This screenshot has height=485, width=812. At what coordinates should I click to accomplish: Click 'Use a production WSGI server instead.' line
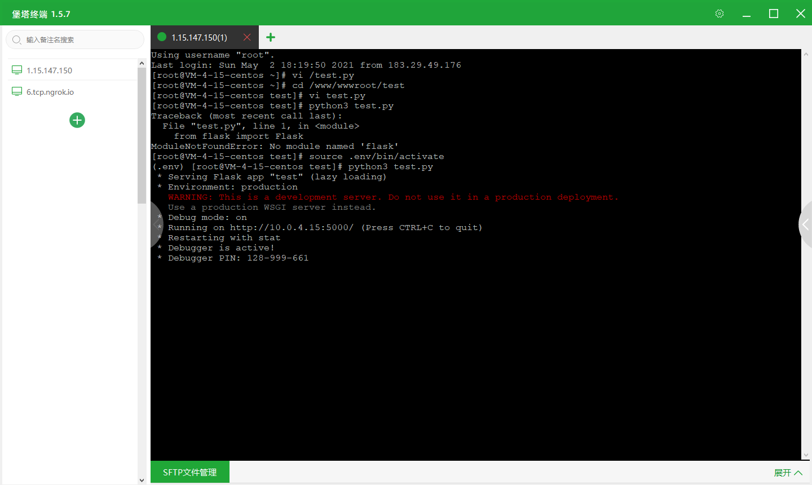tap(272, 208)
